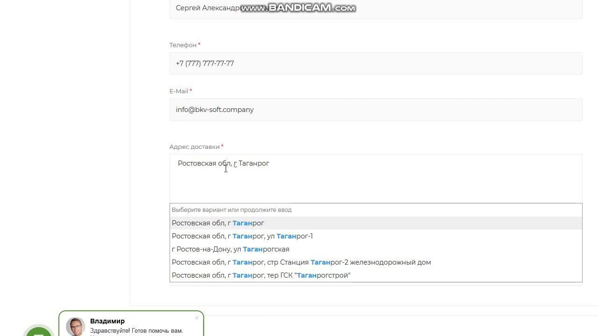Select suggestion with Станция Таганрог-2 железнодорожный дом
598x336 pixels.
pos(376,262)
